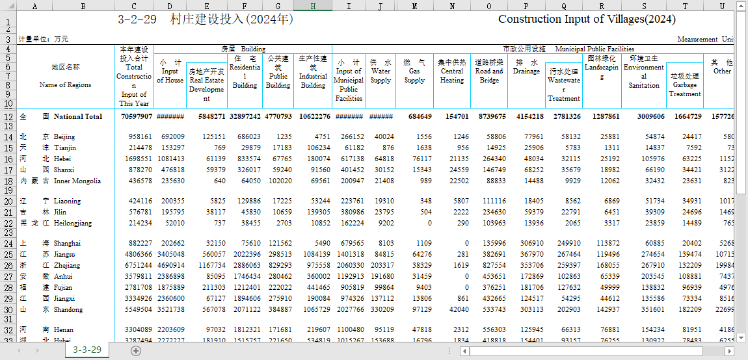This screenshot has width=748, height=360.
Task: Click the 'Central Heating' header cell
Action: click(452, 71)
